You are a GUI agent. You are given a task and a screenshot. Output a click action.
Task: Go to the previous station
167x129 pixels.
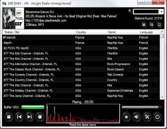tap(19, 117)
